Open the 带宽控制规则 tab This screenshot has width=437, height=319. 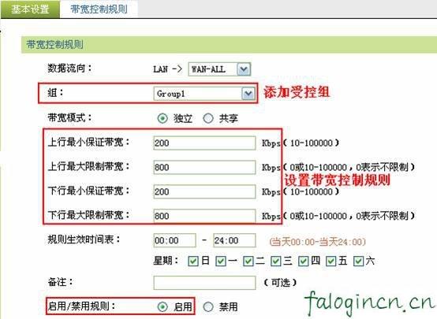point(99,9)
